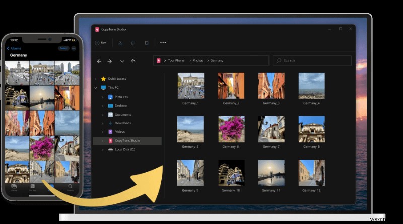
Task: Click Your Phone in the address breadcrumb
Action: click(x=176, y=60)
